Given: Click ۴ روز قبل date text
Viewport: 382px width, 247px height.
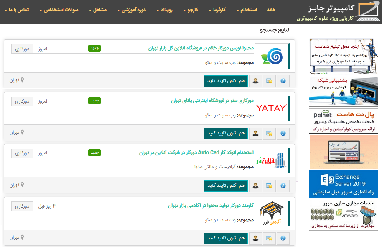Looking at the screenshot, I should pyautogui.click(x=47, y=206).
